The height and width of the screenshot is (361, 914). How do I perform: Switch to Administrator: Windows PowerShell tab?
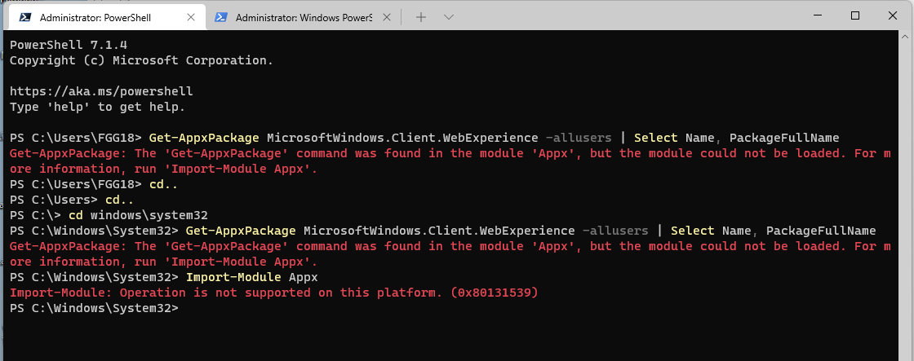[x=304, y=17]
